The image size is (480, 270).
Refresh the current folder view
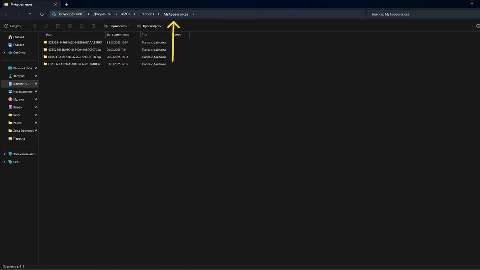pyautogui.click(x=42, y=14)
